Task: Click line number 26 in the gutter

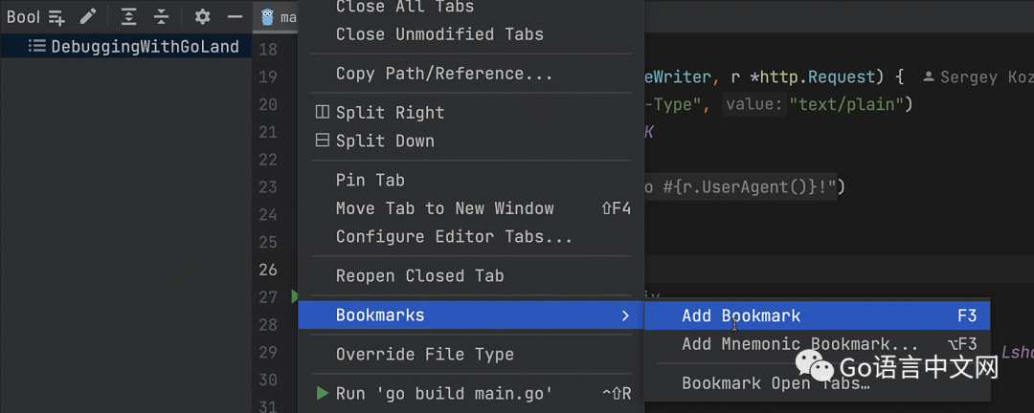Action: [268, 270]
